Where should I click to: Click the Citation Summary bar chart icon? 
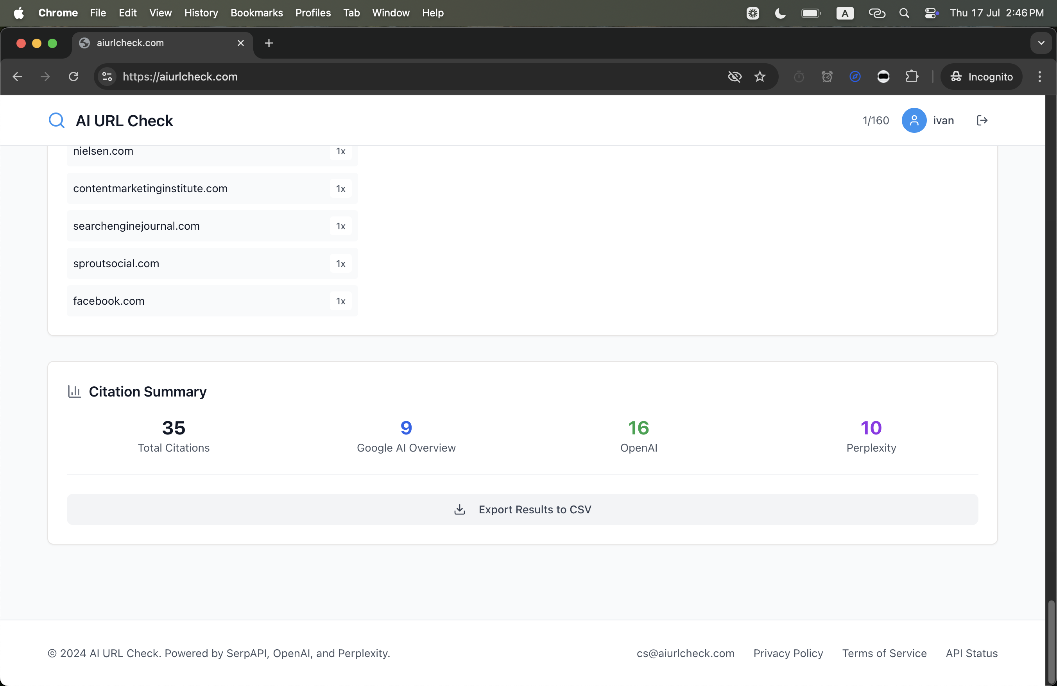pyautogui.click(x=74, y=391)
